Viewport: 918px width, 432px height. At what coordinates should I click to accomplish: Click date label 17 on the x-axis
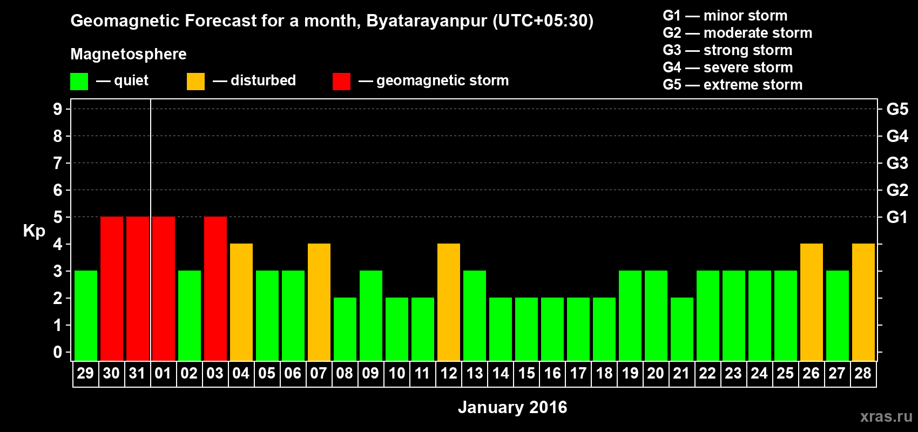578,373
